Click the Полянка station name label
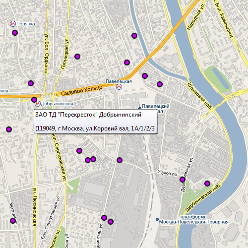 26,24
